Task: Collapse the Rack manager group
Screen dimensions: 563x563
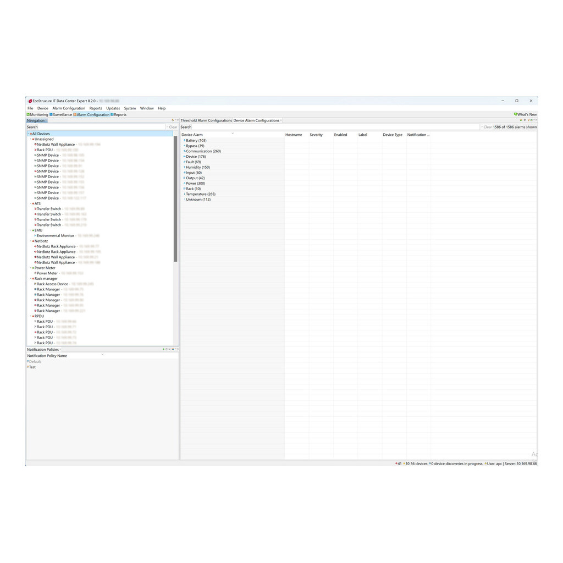Action: tap(31, 279)
